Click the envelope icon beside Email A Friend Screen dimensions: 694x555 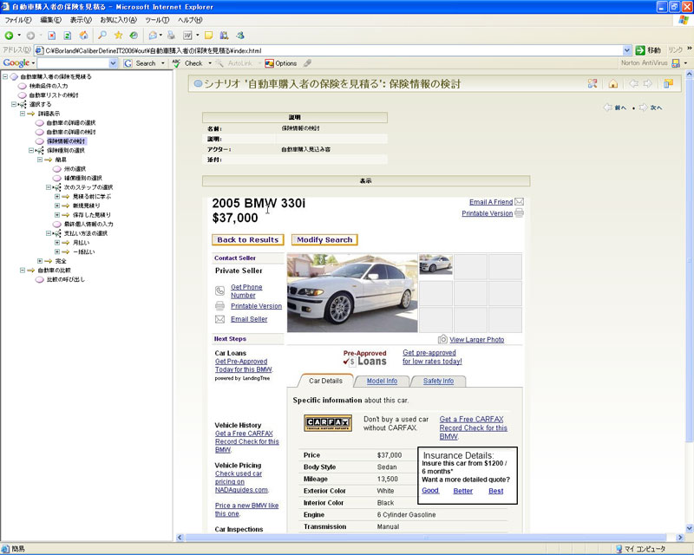coord(519,202)
